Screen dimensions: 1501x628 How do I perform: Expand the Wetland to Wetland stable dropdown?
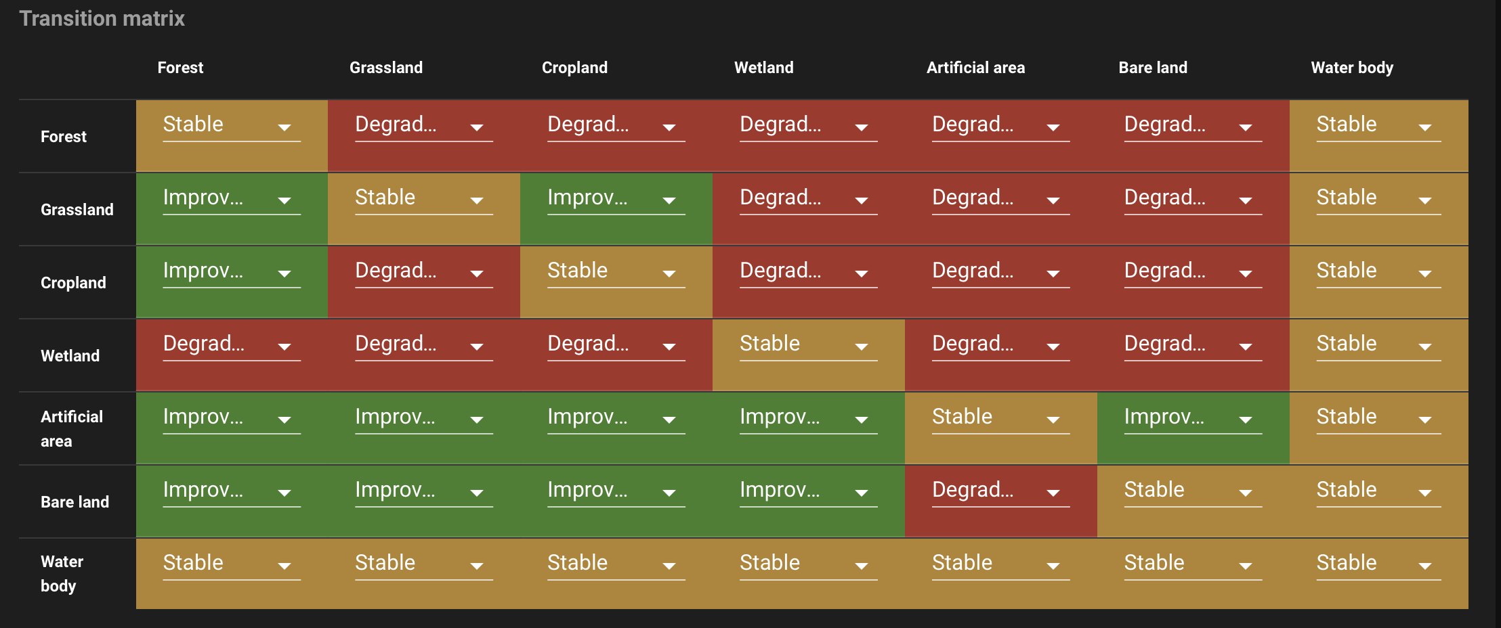809,344
